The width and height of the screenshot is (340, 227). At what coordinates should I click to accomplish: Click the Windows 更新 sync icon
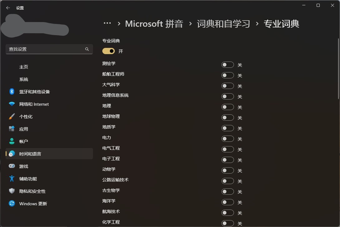(x=12, y=204)
